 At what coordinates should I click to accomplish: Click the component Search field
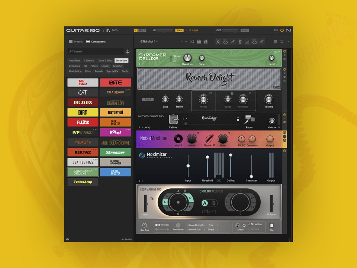(96, 51)
